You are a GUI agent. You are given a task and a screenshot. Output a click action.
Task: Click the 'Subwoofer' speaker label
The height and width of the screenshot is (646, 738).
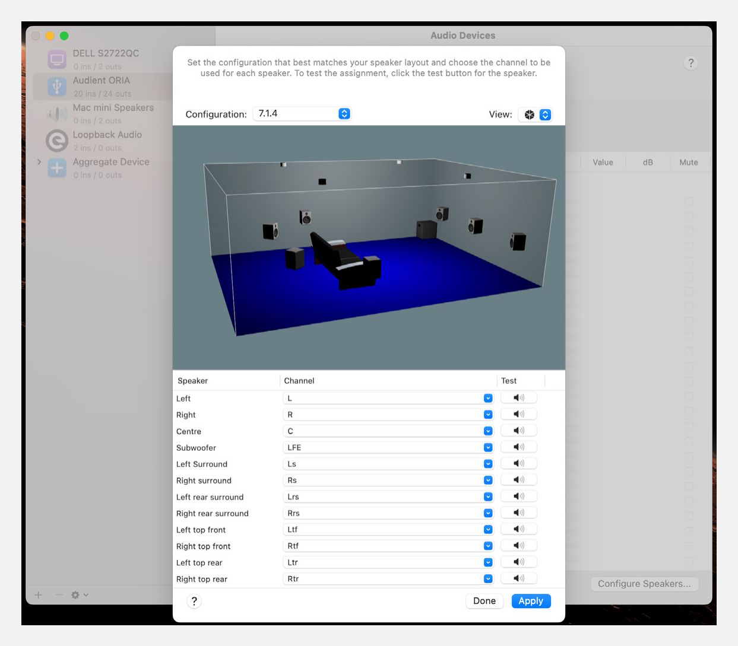point(196,448)
